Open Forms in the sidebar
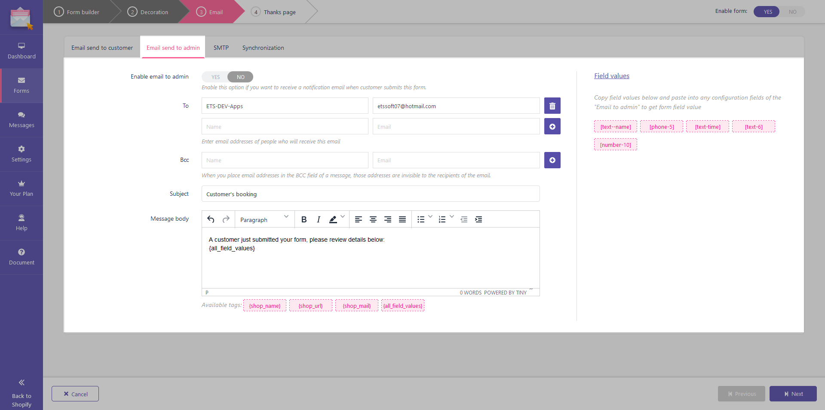This screenshot has width=825, height=410. [x=21, y=85]
